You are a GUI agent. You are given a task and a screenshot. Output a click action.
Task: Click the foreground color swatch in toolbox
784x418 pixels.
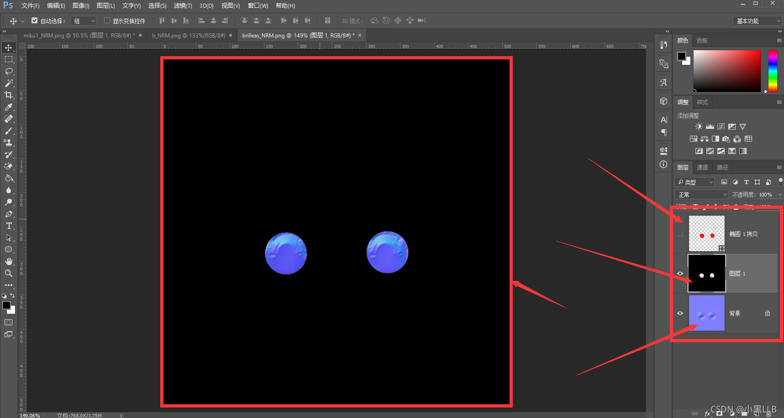coord(6,305)
